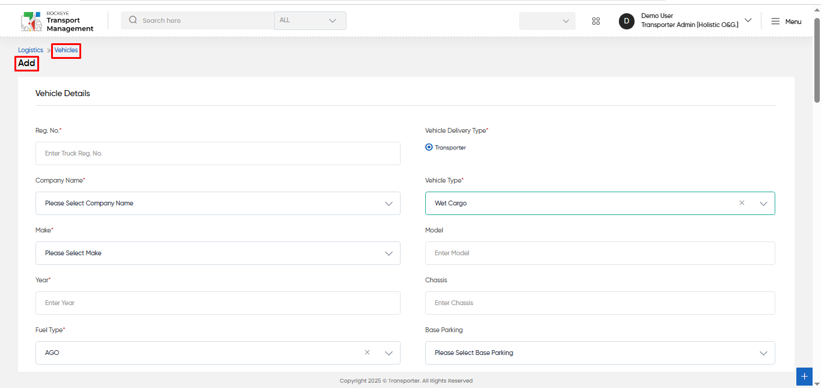Clear the Wet Cargo vehicle type selection

[x=742, y=203]
